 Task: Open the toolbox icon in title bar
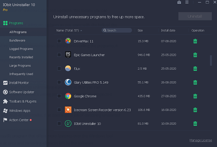point(179,2)
